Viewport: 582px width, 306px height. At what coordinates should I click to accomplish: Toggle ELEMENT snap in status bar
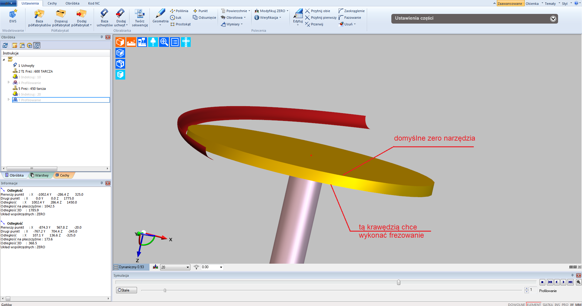click(533, 304)
